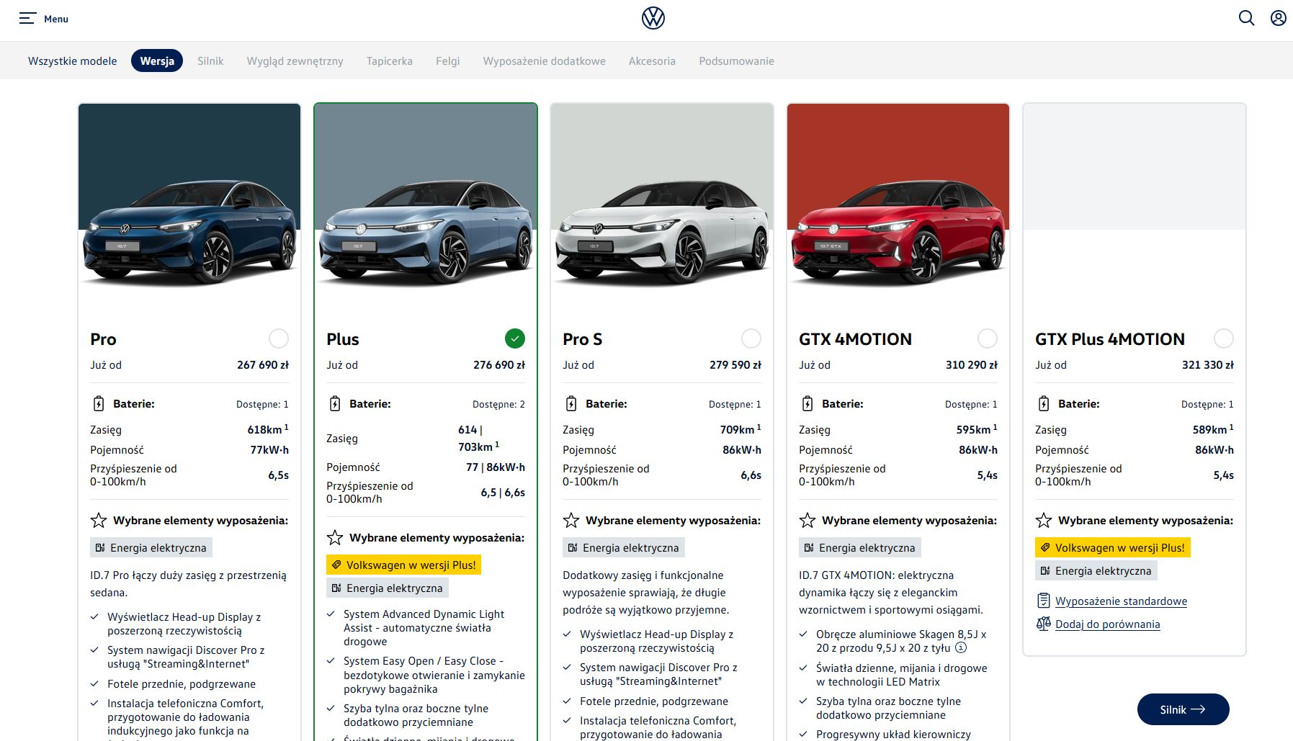The image size is (1293, 741).
Task: Go to Wszystkie modele tab
Action: 72,61
